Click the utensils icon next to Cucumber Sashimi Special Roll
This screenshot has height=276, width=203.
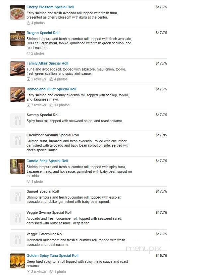pos(18,140)
